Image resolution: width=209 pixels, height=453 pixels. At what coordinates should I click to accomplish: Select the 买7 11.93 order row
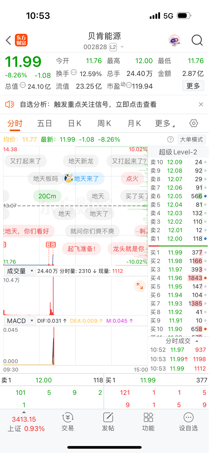[x=178, y=303]
